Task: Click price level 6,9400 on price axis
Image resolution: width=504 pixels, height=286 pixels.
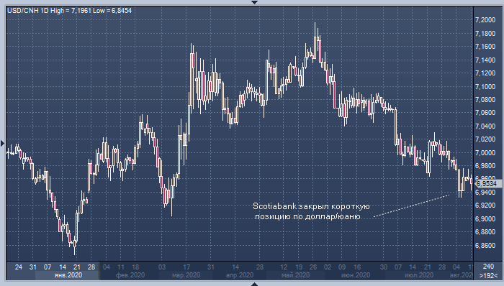Action: click(x=485, y=192)
